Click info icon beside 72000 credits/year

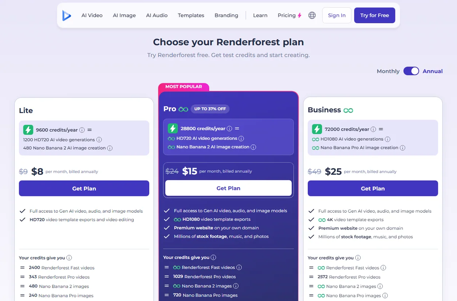pyautogui.click(x=373, y=129)
